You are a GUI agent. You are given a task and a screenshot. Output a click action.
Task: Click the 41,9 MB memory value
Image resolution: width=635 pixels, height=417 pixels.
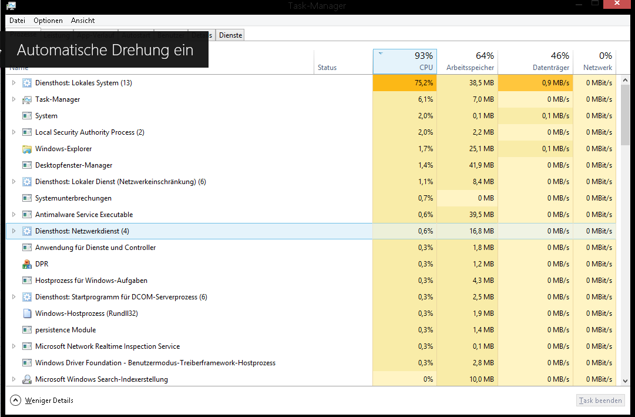[x=482, y=165]
